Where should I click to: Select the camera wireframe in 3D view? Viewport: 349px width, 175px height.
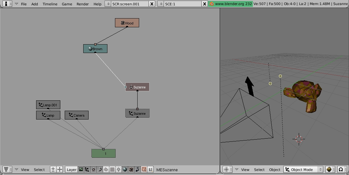point(247,115)
